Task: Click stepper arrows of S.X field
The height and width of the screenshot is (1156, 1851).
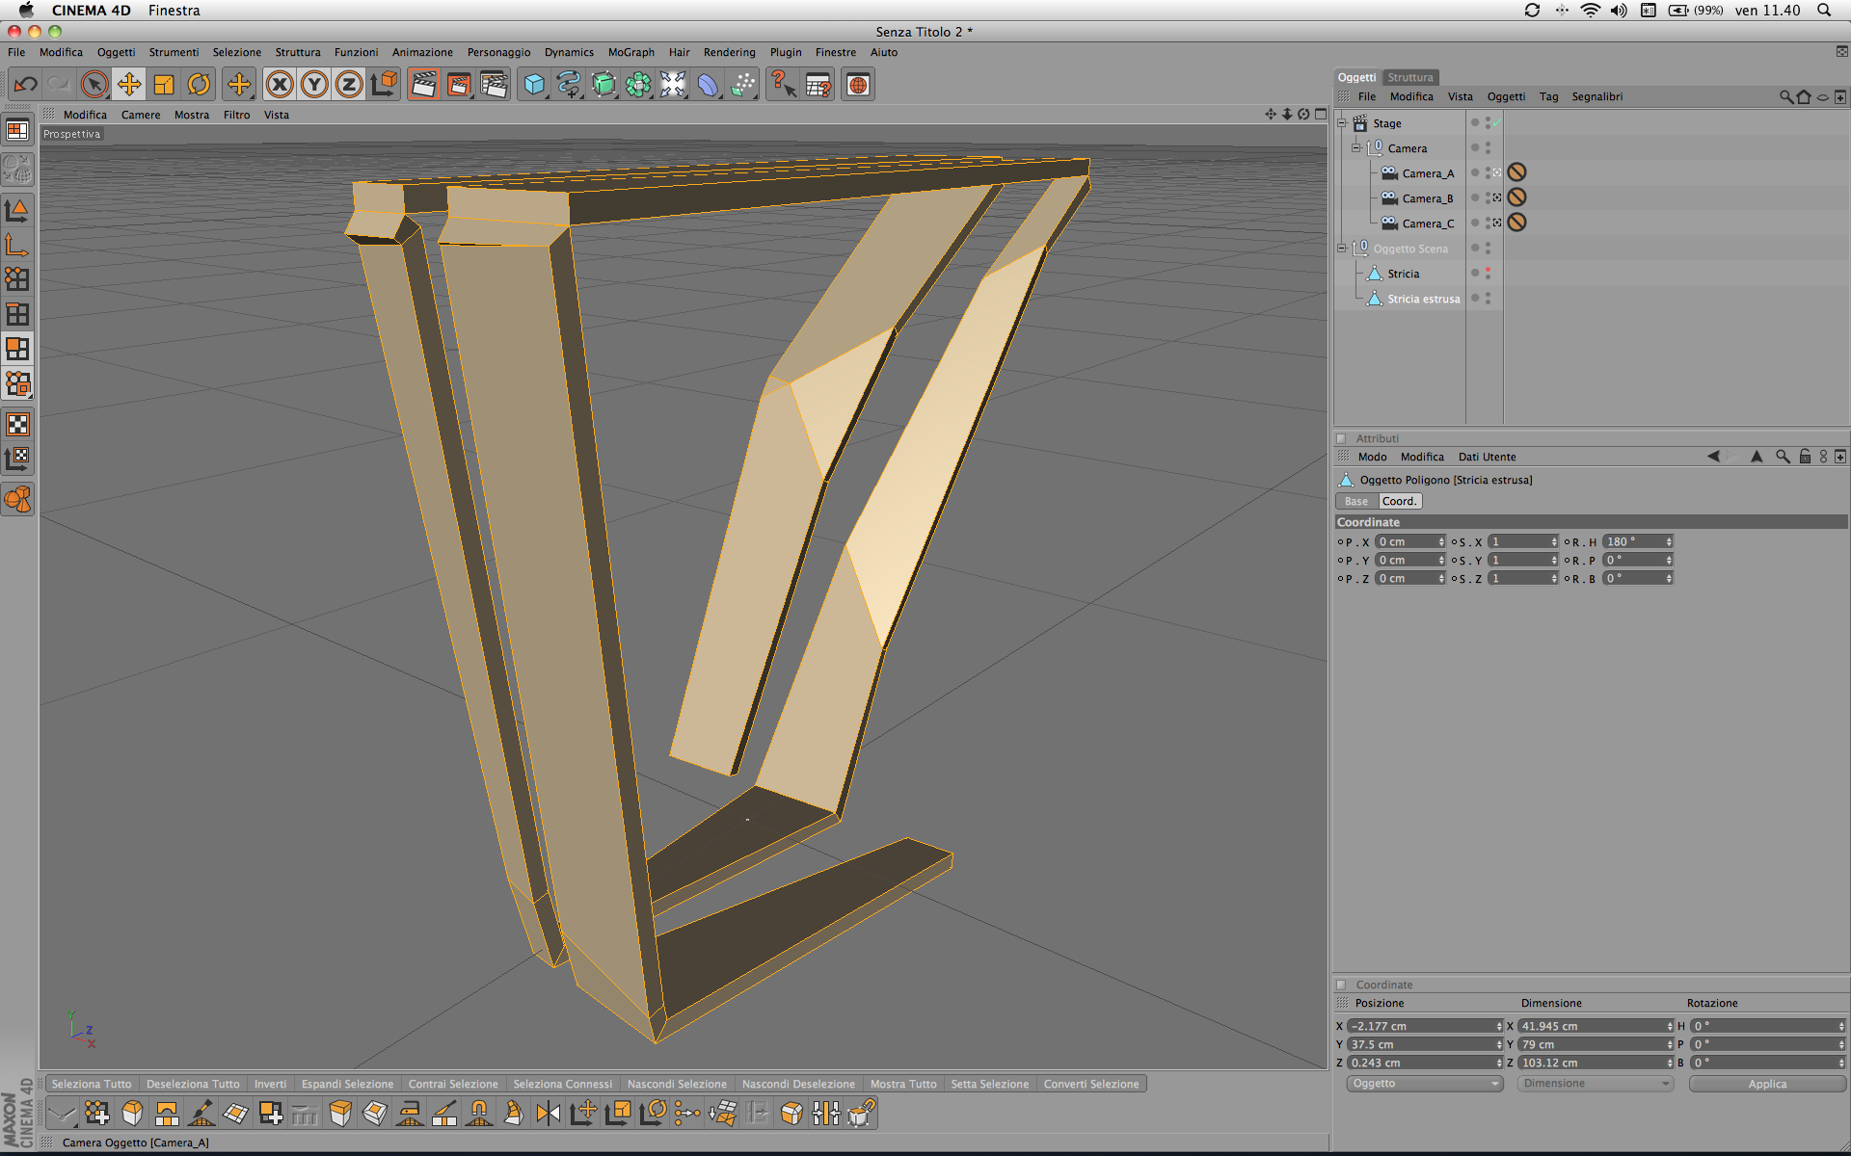Action: pyautogui.click(x=1554, y=541)
